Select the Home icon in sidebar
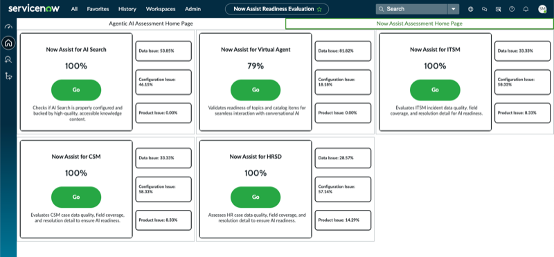Image resolution: width=554 pixels, height=257 pixels. point(8,43)
